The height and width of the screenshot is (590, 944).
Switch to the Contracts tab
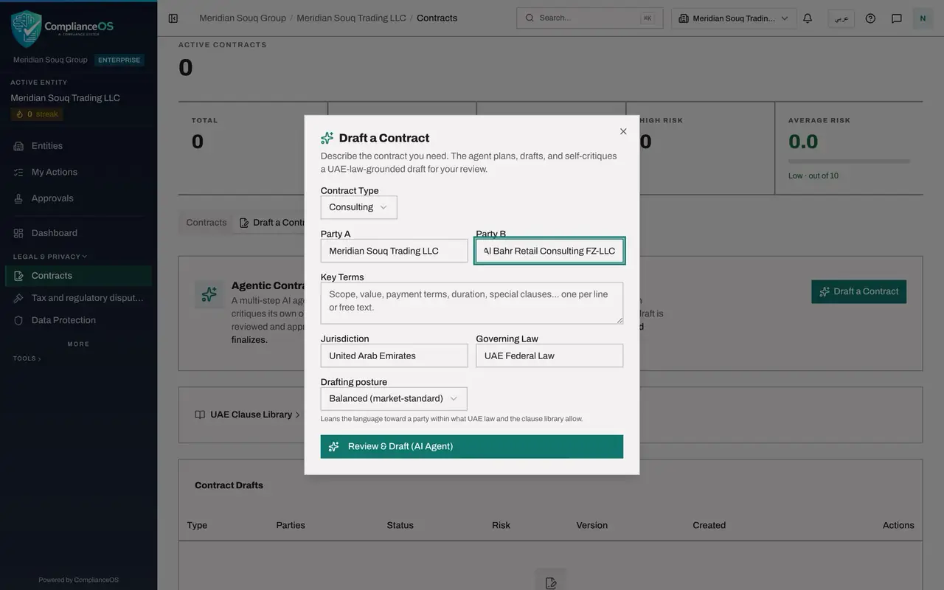tap(206, 223)
